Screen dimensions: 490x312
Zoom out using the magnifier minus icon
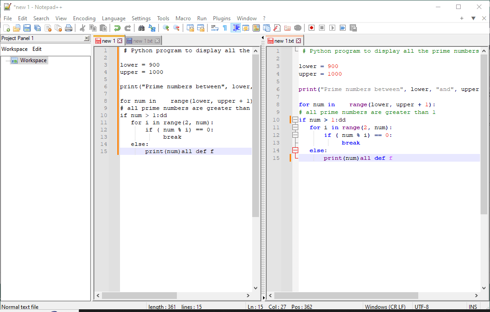point(176,28)
